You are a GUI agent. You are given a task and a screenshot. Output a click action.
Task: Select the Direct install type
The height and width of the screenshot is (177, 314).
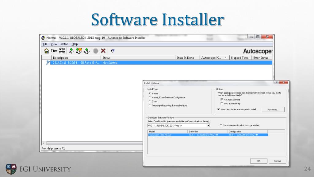click(150, 101)
